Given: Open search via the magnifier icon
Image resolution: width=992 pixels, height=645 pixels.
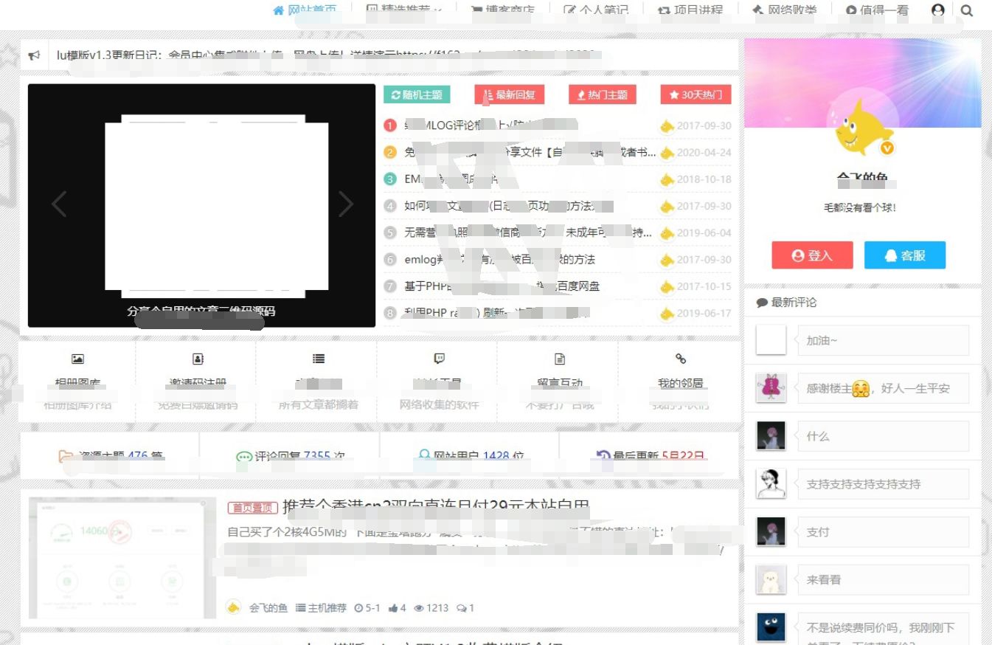Looking at the screenshot, I should pos(967,10).
